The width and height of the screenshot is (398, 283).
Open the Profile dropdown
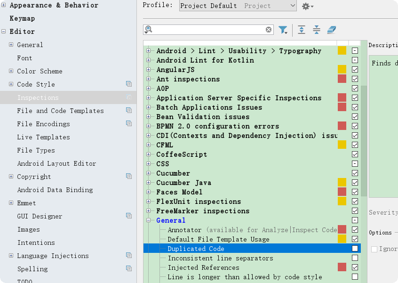[x=238, y=6]
